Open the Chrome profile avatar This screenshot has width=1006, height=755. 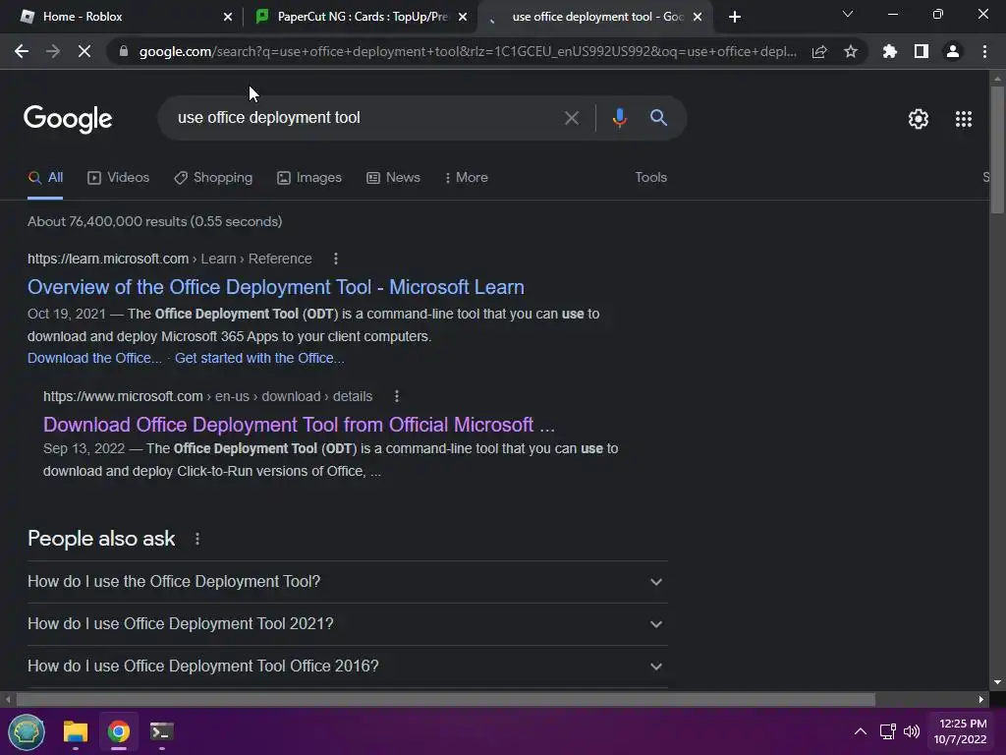[953, 51]
